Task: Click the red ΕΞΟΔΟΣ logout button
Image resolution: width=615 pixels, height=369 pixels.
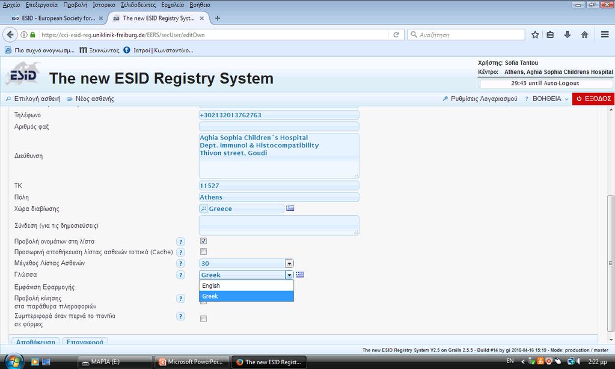Action: coord(593,99)
